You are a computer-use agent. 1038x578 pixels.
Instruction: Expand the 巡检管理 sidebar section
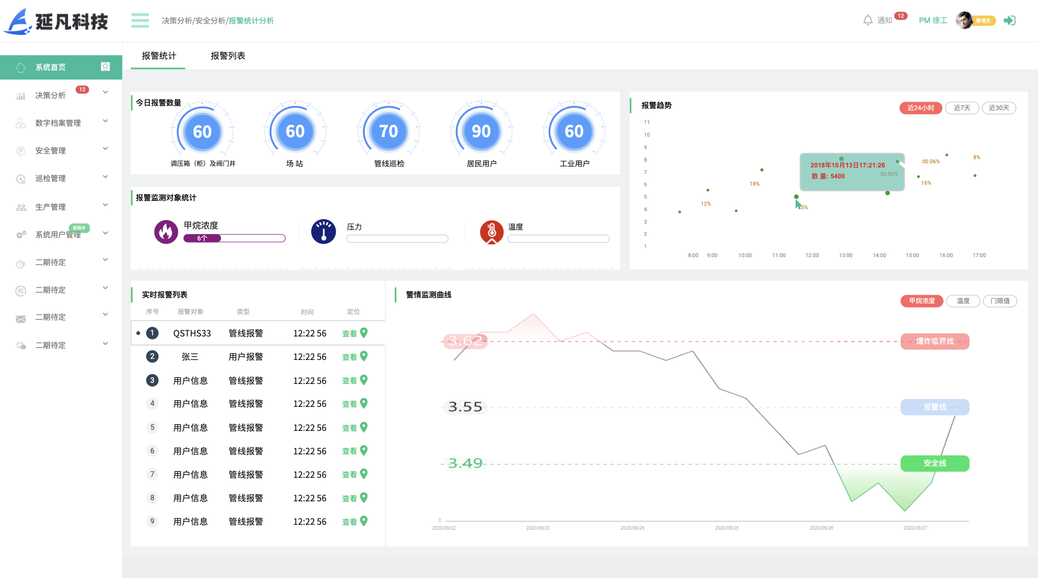tap(51, 178)
